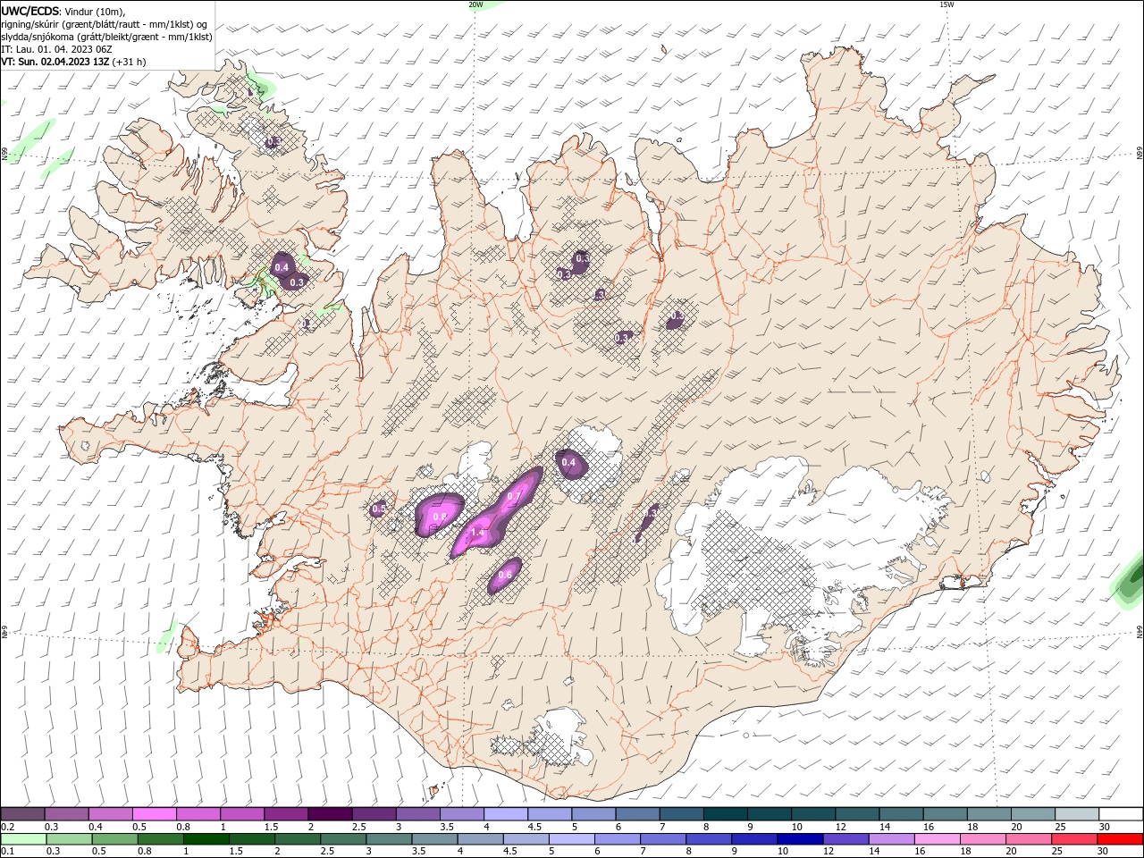Click the 'rigning/skúrir' legend description line
Image resolution: width=1144 pixels, height=858 pixels.
(105, 24)
